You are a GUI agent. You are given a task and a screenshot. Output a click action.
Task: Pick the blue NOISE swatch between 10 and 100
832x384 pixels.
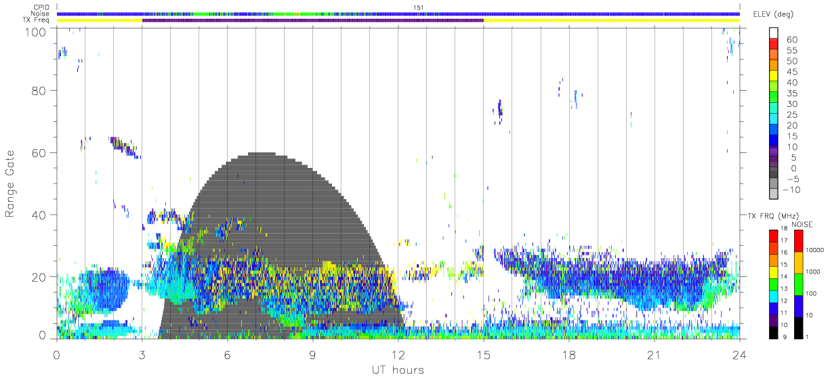click(797, 306)
